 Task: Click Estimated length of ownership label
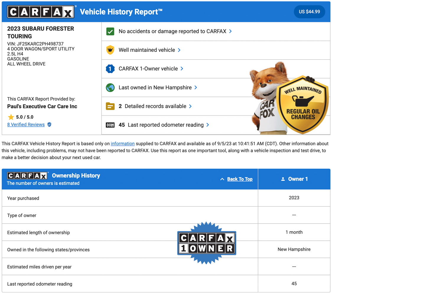pos(38,232)
